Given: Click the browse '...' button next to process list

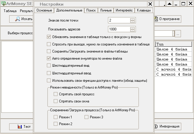Looking at the screenshot, I should tap(178, 34).
